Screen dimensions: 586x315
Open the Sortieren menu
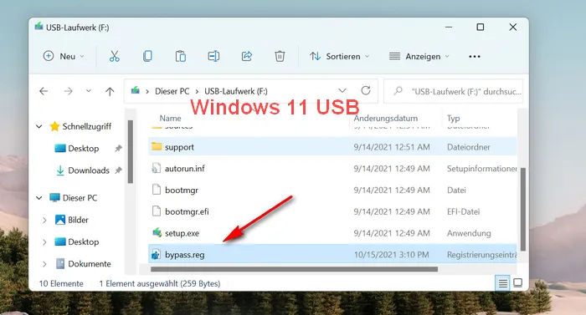[339, 56]
